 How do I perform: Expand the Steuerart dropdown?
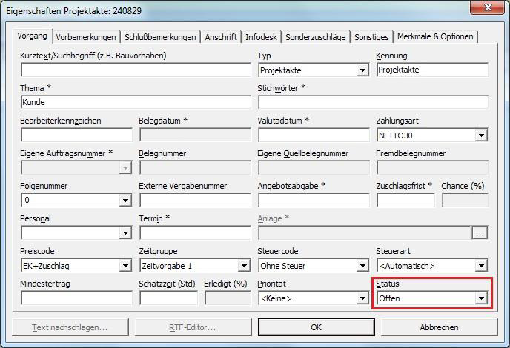[x=481, y=266]
